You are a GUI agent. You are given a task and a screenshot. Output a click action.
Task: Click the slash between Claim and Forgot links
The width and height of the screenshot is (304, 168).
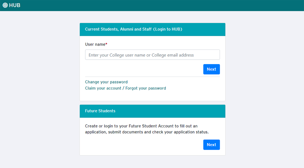(x=123, y=88)
